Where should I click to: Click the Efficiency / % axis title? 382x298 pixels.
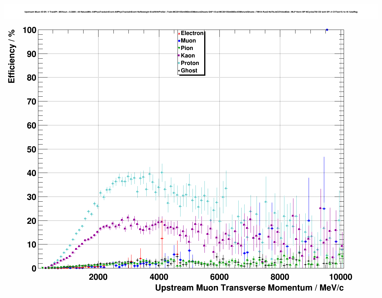pyautogui.click(x=11, y=56)
